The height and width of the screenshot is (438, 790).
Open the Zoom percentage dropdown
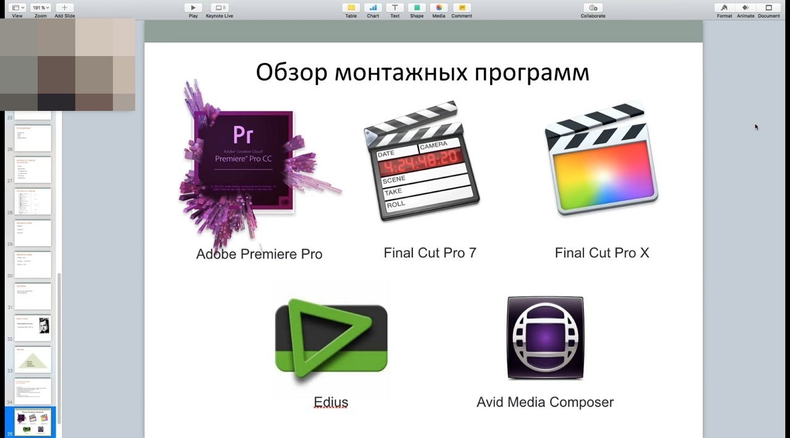[41, 7]
